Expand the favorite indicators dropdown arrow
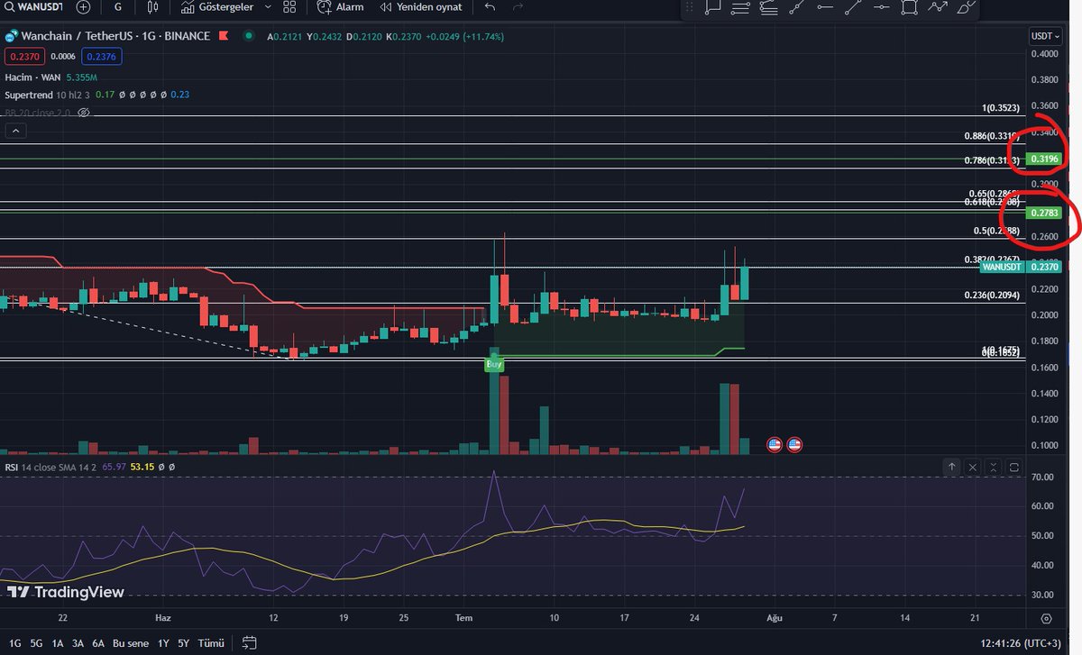Viewport: 1082px width, 655px height. coord(268,7)
